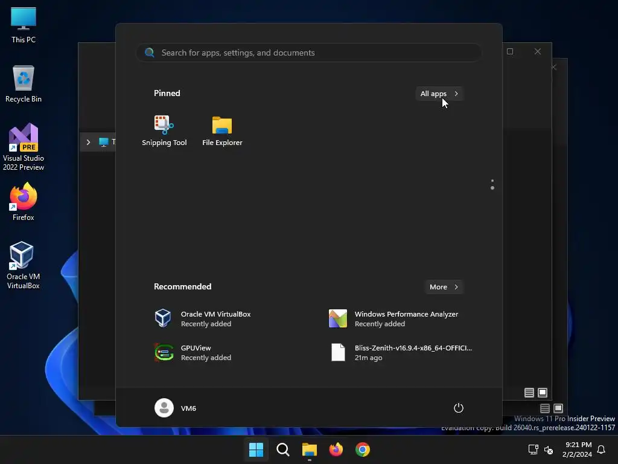Click the Windows Start button on taskbar
The image size is (618, 464).
256,449
